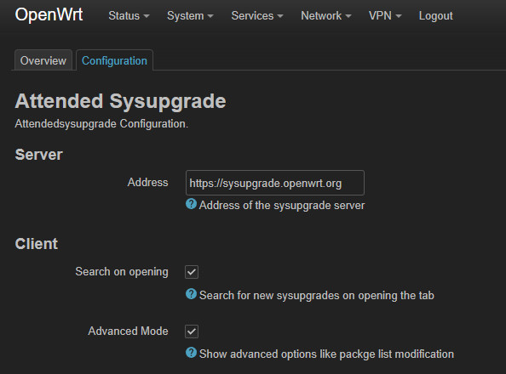Click help icon under Advanced Mode

click(191, 353)
